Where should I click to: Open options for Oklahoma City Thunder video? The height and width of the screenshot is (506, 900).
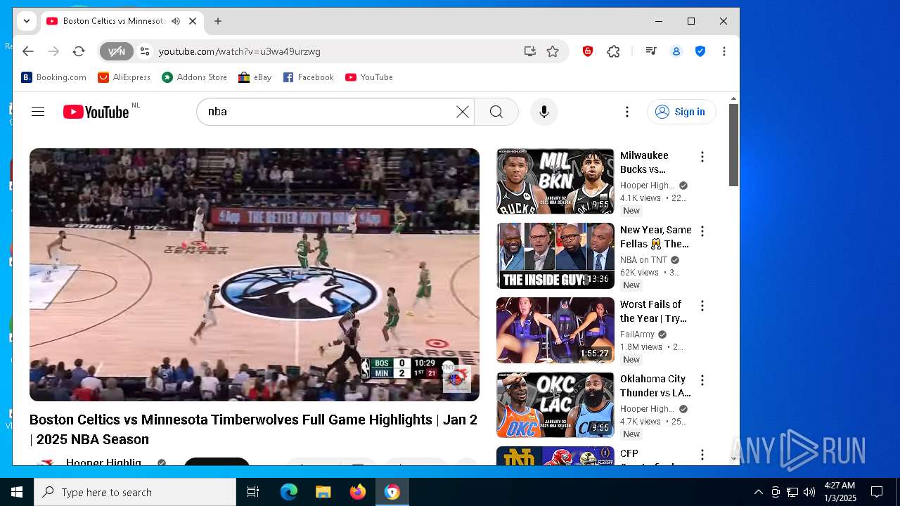(702, 380)
